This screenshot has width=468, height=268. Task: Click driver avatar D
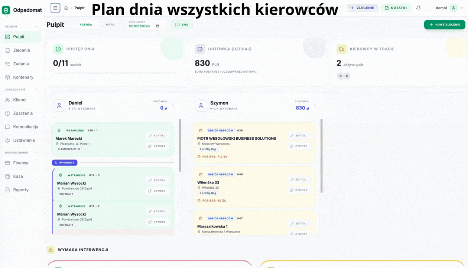pos(341,76)
